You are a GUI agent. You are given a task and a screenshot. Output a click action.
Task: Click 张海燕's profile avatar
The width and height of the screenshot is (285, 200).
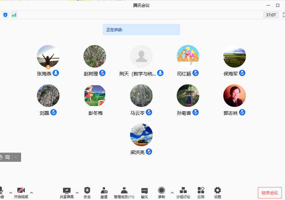pyautogui.click(x=48, y=56)
